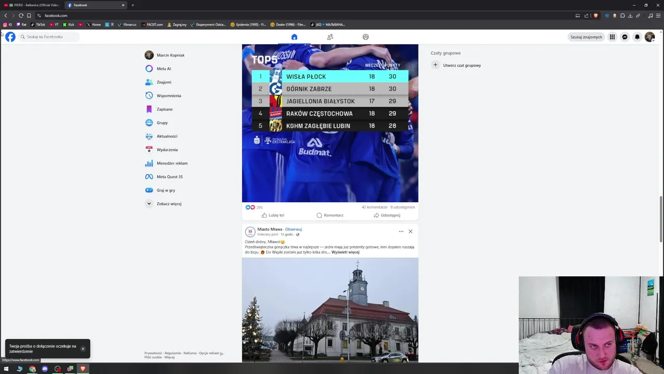
Task: Open the Filman.cc bookmark
Action: pyautogui.click(x=127, y=24)
